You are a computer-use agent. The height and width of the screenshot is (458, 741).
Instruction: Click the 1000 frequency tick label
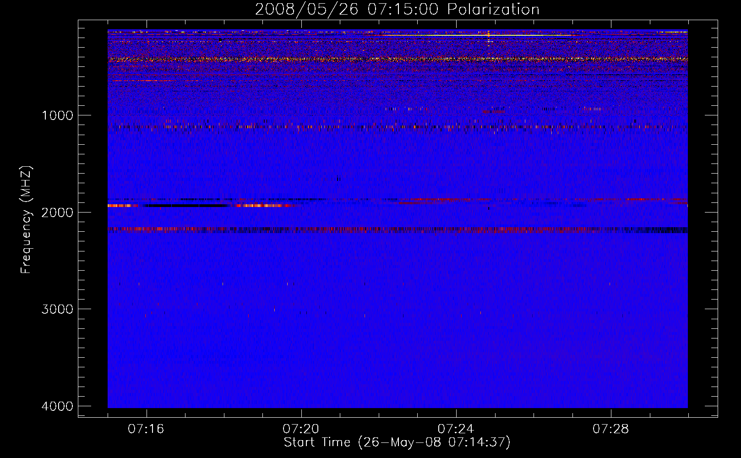(58, 115)
